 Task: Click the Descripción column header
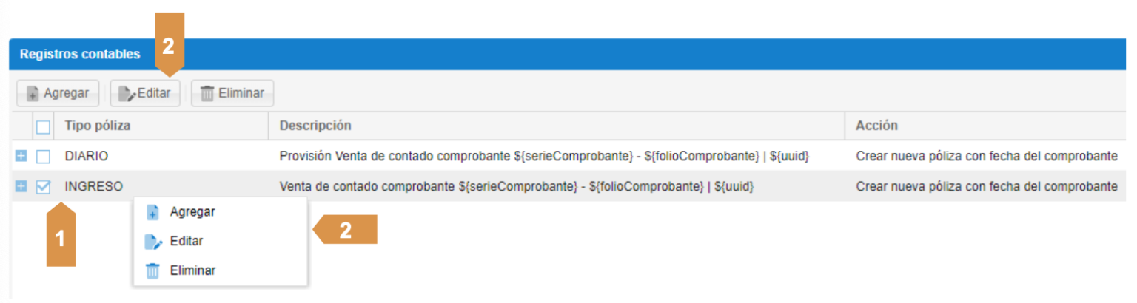315,126
